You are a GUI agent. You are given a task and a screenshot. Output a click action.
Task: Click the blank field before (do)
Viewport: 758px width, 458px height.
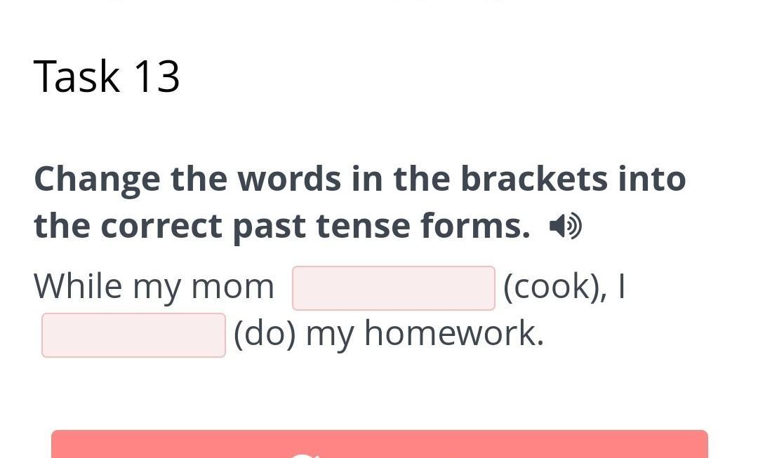pos(133,335)
